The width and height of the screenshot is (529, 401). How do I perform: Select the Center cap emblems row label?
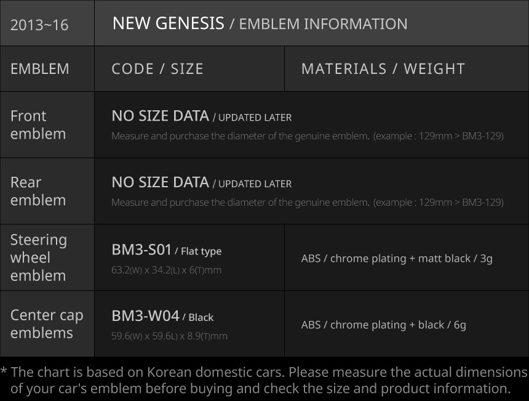[47, 323]
